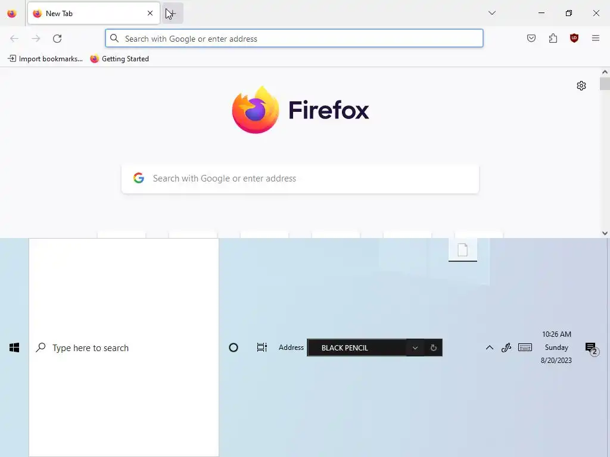610x457 pixels.
Task: Refresh the taskbar address bar
Action: pos(434,348)
